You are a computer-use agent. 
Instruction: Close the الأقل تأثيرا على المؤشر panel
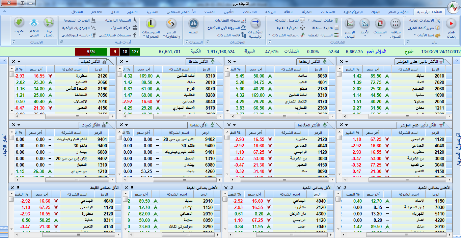(341, 124)
